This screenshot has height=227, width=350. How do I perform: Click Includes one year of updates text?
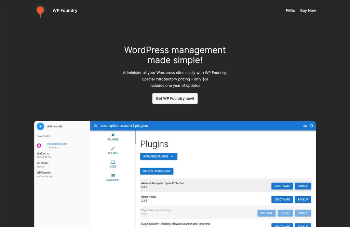pos(175,86)
